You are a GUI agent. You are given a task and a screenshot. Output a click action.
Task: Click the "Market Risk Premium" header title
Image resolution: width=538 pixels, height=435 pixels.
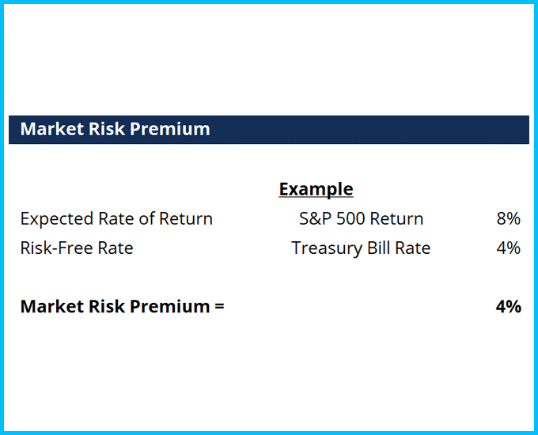115,129
